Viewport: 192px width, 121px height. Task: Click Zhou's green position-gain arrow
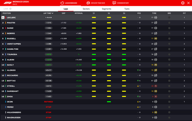tap(138, 96)
